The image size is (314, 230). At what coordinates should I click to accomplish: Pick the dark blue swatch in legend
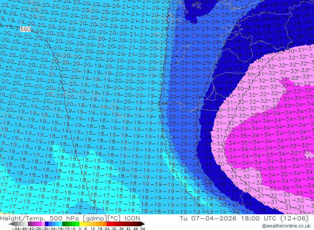coord(46,224)
